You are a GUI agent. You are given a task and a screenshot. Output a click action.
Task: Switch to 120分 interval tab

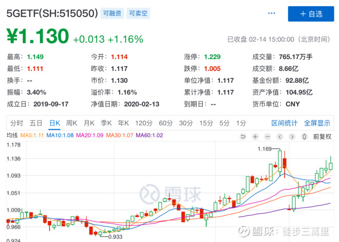pos(144,123)
